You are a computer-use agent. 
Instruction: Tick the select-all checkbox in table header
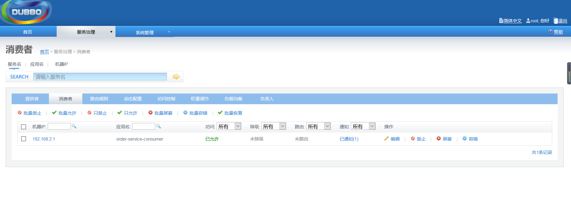pyautogui.click(x=24, y=127)
